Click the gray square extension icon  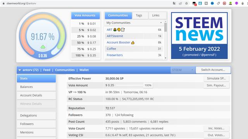(206, 3)
